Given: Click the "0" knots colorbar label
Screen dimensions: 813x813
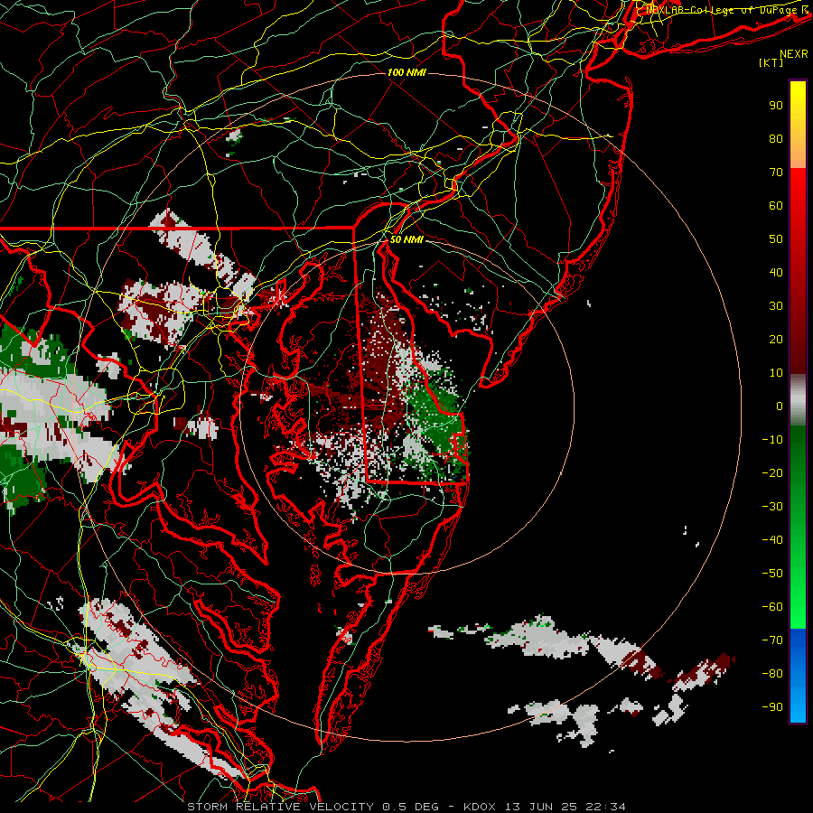Looking at the screenshot, I should [780, 406].
